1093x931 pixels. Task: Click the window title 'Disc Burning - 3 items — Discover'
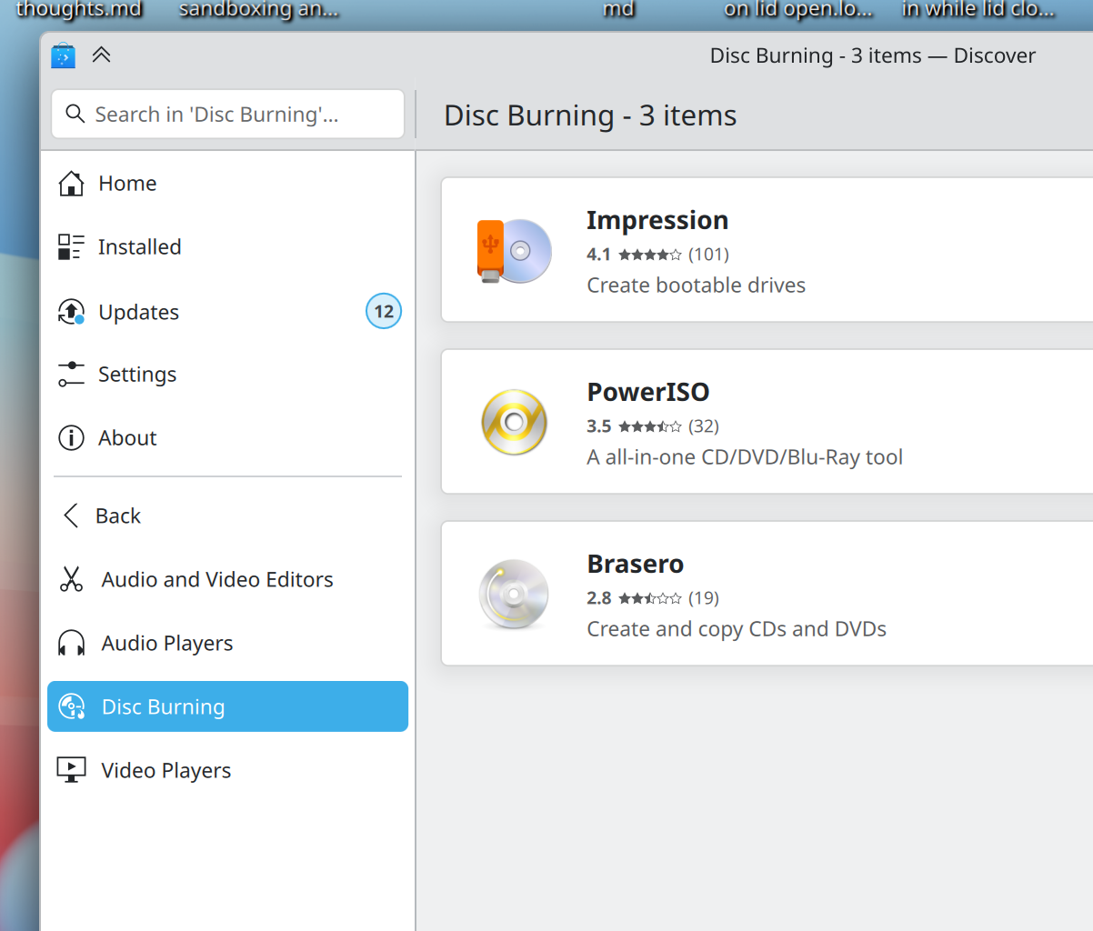(x=872, y=55)
